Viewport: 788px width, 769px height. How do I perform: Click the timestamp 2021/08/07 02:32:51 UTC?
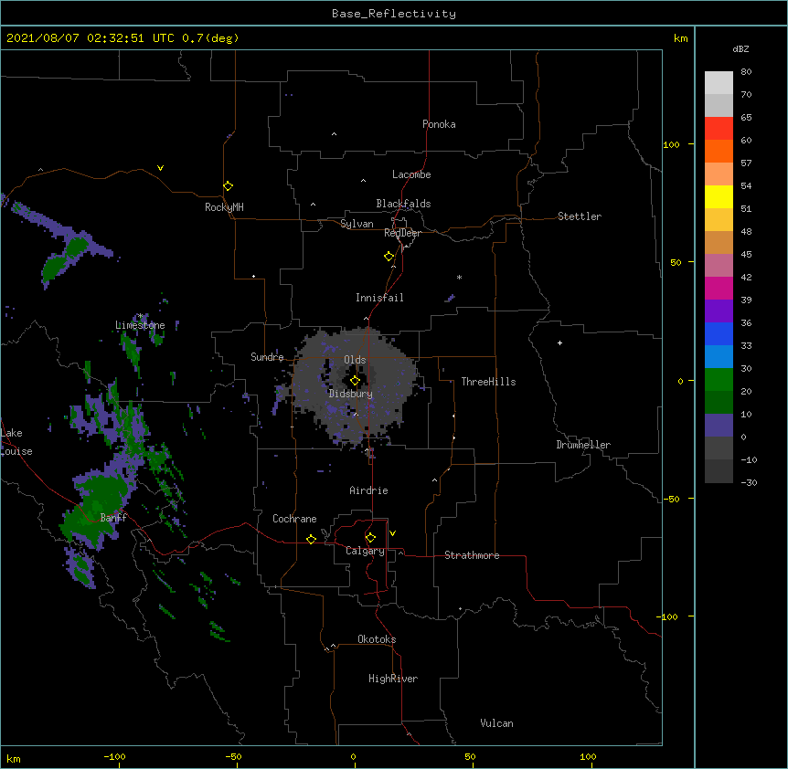click(91, 38)
